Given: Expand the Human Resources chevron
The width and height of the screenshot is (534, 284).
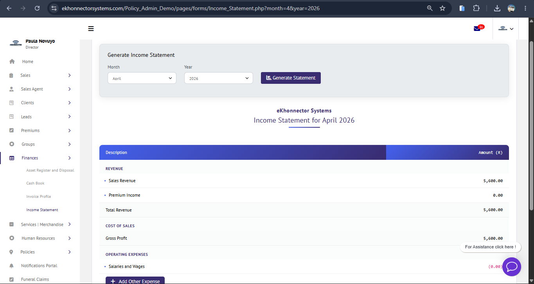Looking at the screenshot, I should coord(69,238).
